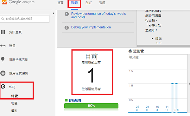Expand the 即時 section
The height and width of the screenshot is (116, 190).
12,87
